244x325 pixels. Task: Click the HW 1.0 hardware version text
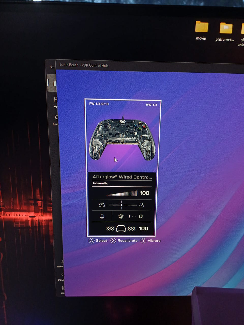pos(151,105)
